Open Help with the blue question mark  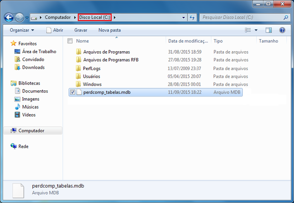point(282,30)
